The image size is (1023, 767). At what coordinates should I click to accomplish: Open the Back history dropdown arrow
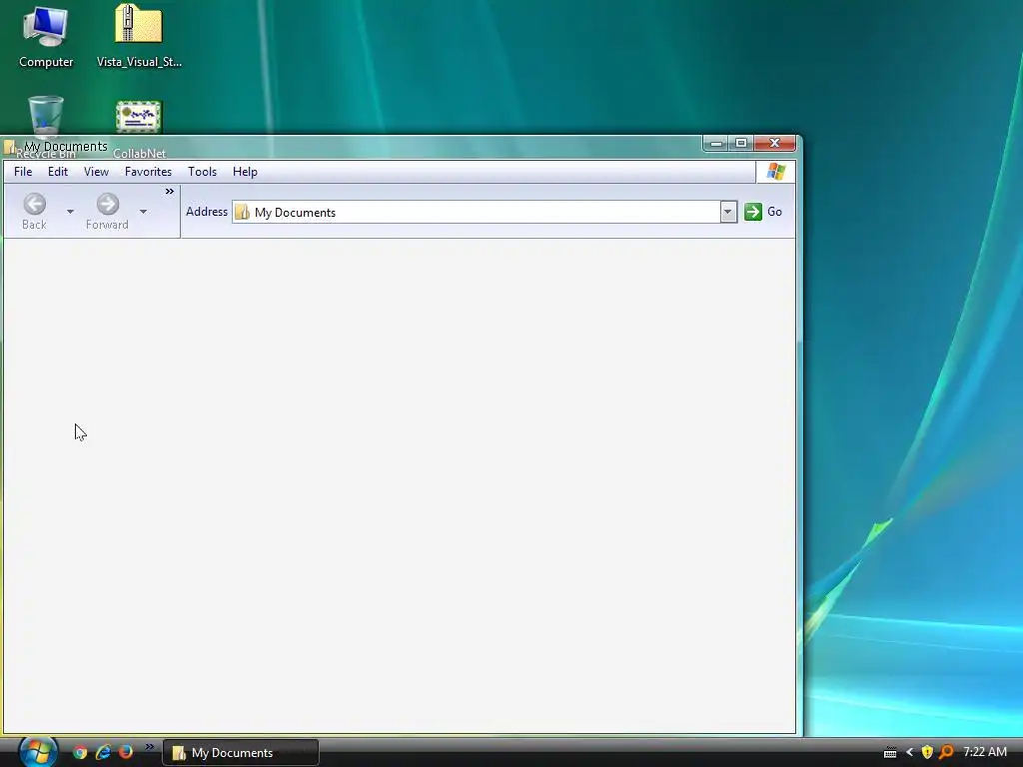coord(70,212)
